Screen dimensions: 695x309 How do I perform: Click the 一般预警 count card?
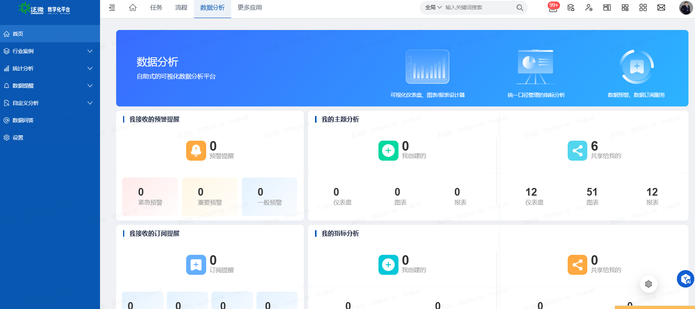pos(270,196)
